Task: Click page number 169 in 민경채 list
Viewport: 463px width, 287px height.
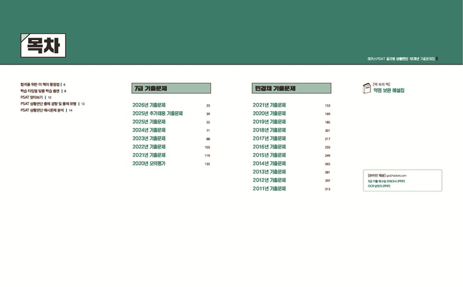Action: click(327, 114)
